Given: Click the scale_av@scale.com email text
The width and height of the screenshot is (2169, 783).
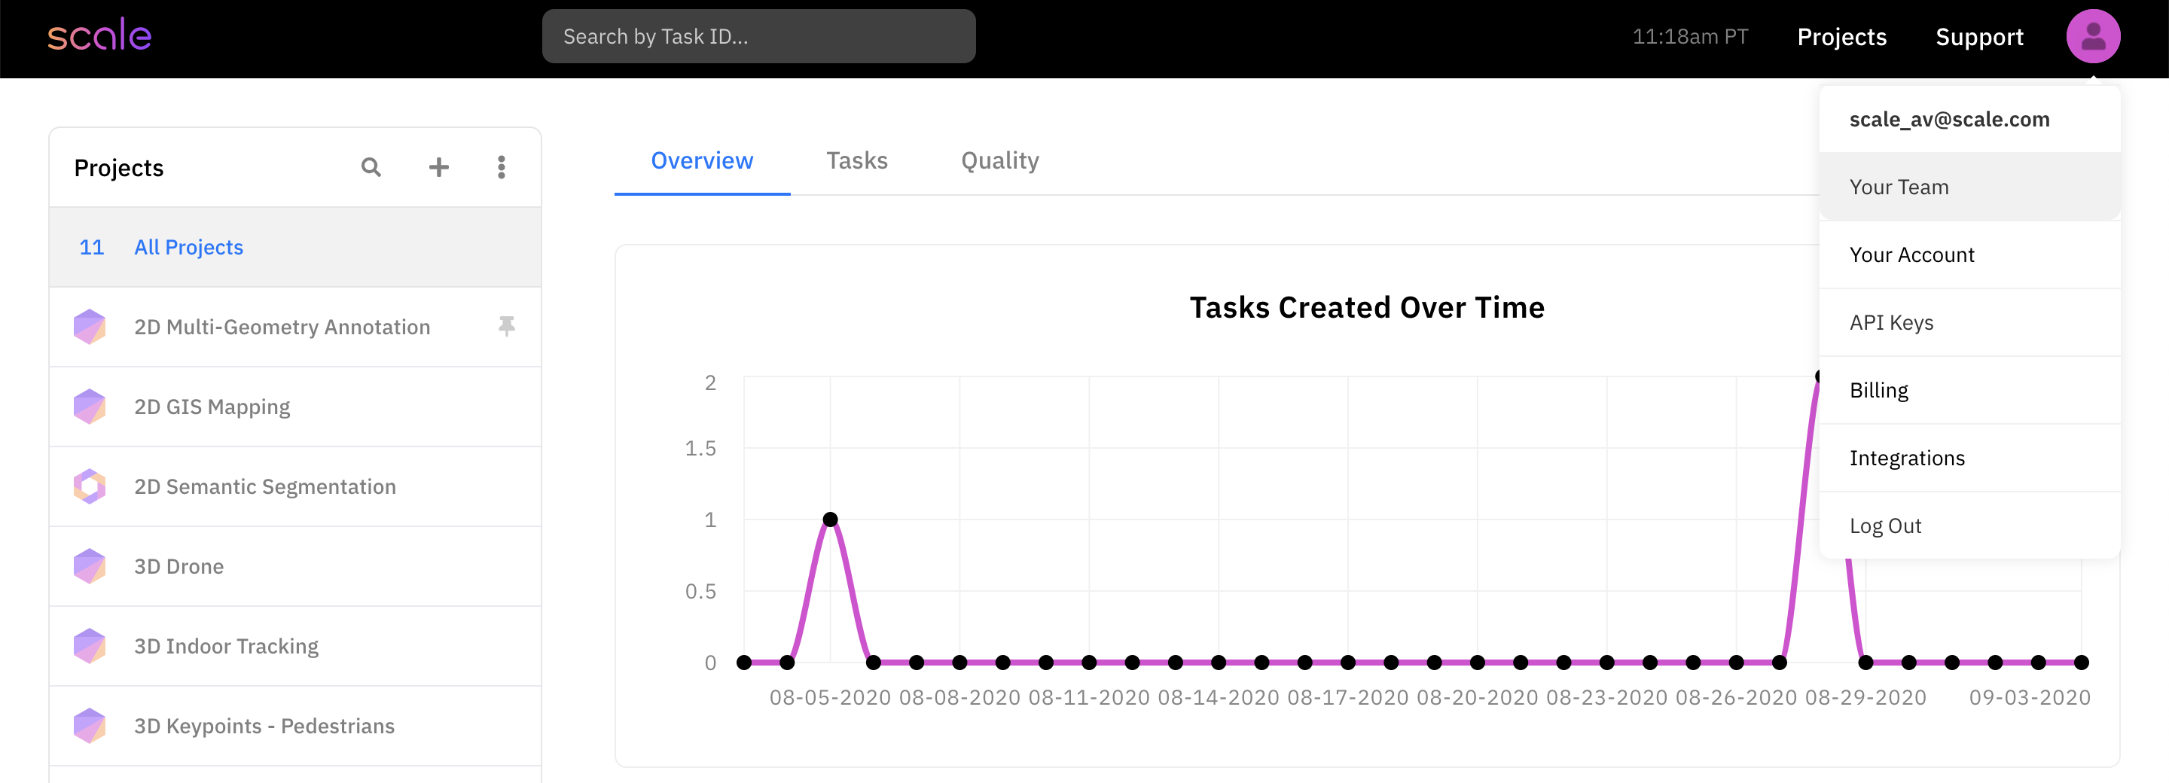Looking at the screenshot, I should (1949, 120).
